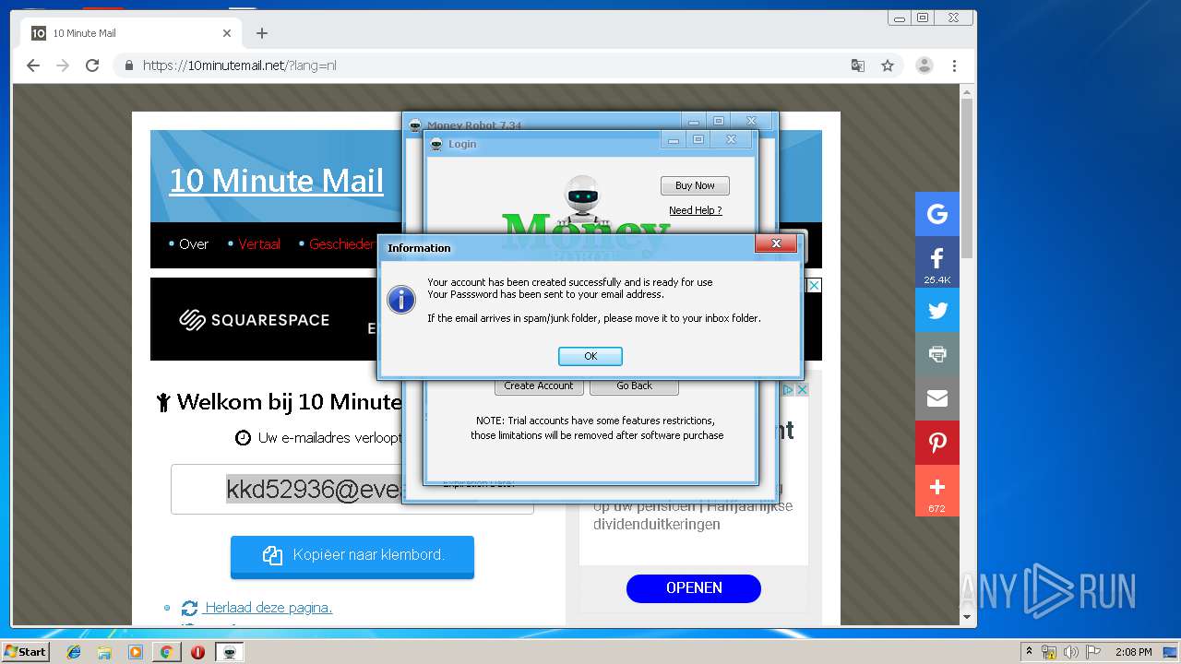Close the side ad via X icon

[x=802, y=390]
